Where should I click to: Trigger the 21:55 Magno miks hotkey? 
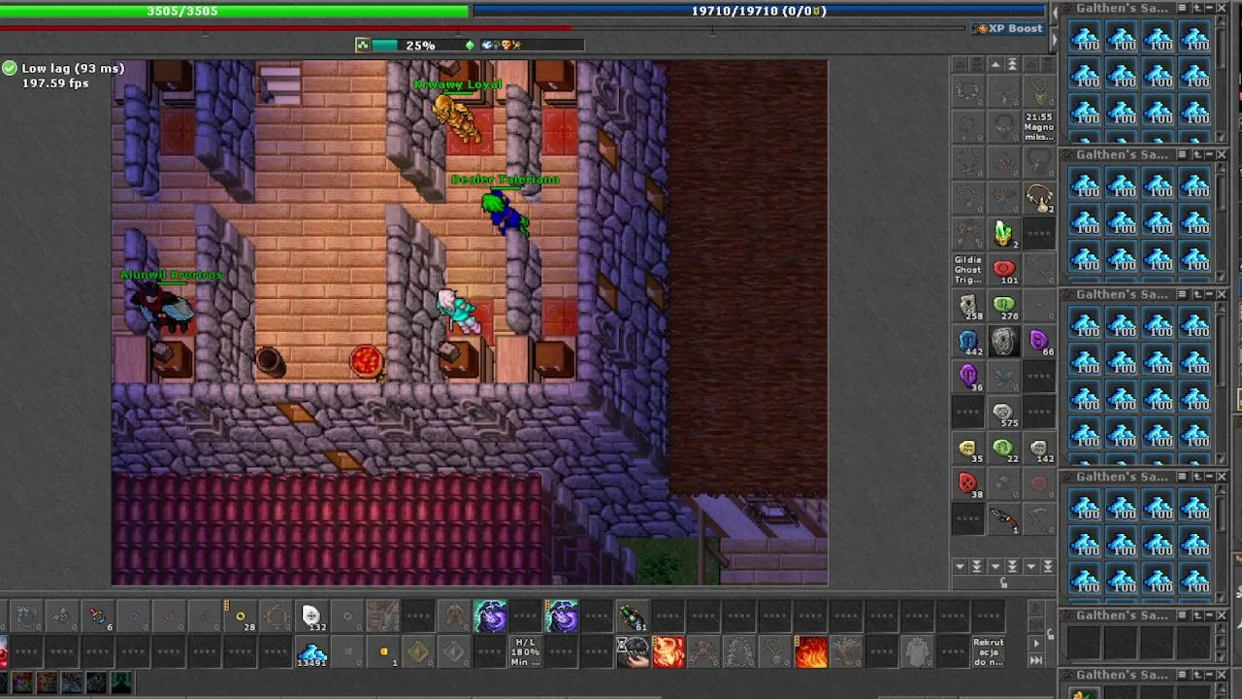(1039, 126)
